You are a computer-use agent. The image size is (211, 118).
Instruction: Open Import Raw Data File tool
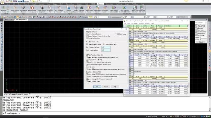click(135, 9)
